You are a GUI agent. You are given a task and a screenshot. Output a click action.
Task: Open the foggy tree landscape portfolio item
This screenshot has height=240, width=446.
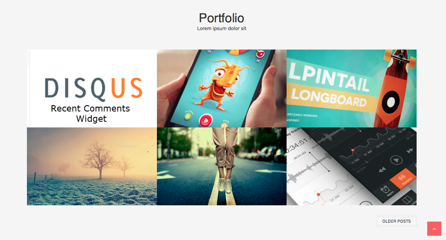click(92, 166)
